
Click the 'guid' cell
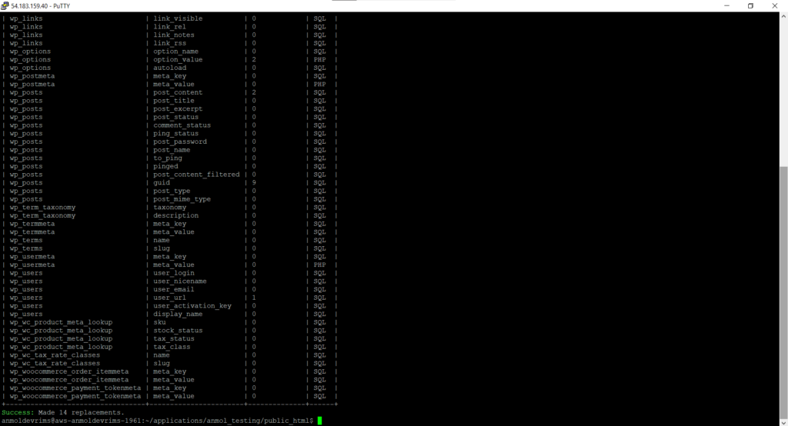162,183
